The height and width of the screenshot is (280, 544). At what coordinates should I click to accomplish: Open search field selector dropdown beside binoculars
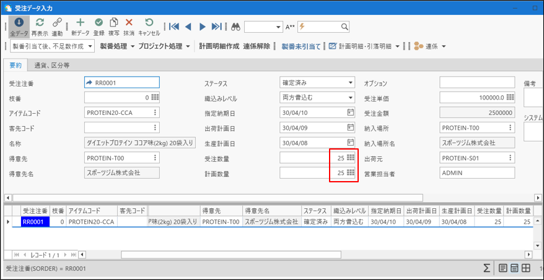point(279,27)
